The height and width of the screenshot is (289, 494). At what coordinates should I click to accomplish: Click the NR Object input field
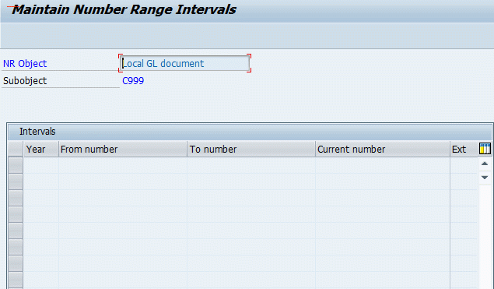[x=185, y=63]
